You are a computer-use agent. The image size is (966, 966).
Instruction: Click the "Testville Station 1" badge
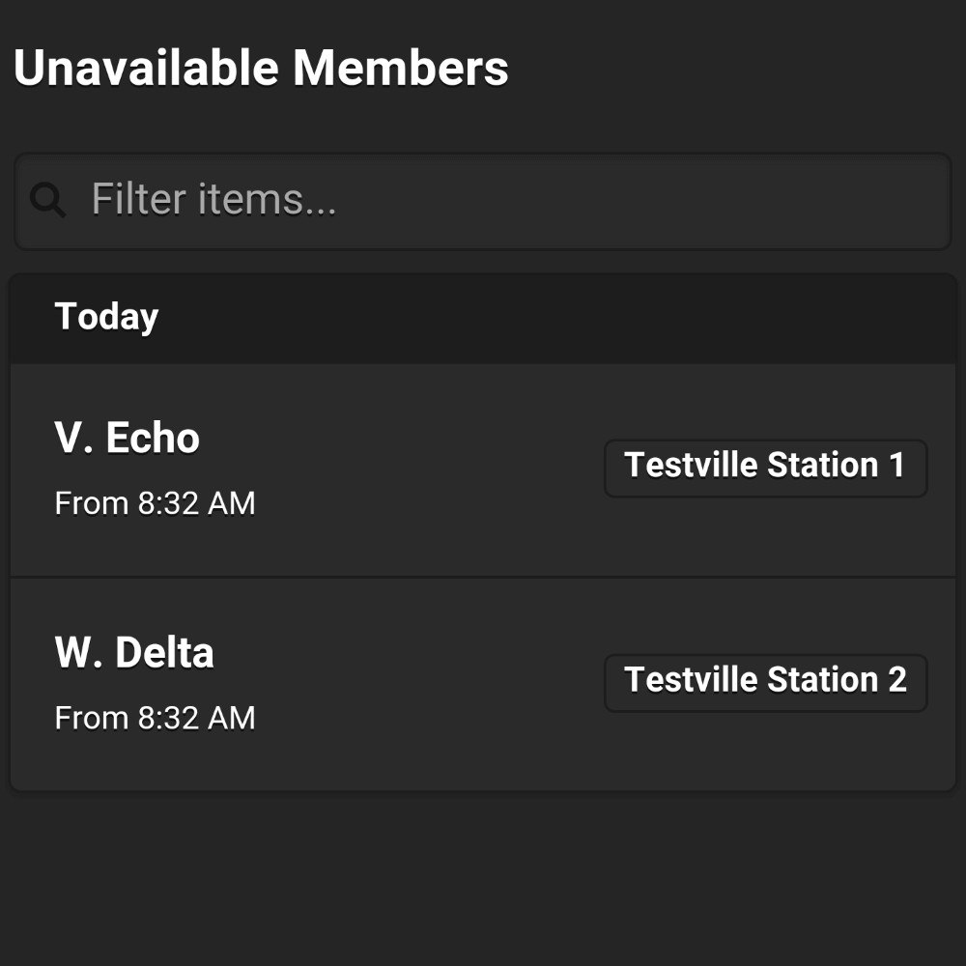tap(766, 468)
